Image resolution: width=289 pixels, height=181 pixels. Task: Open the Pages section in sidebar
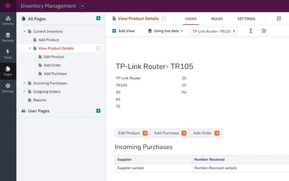(x=8, y=71)
